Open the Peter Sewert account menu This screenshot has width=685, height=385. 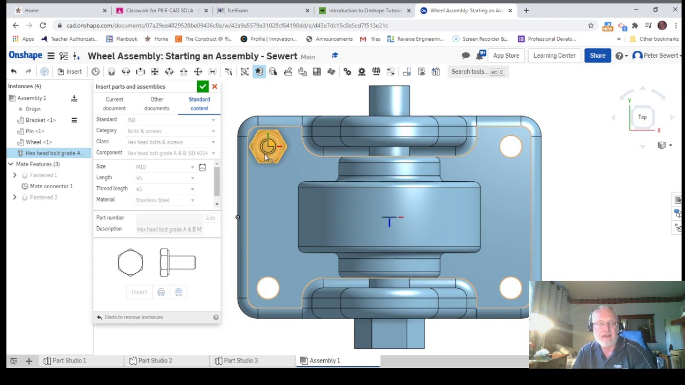click(657, 56)
